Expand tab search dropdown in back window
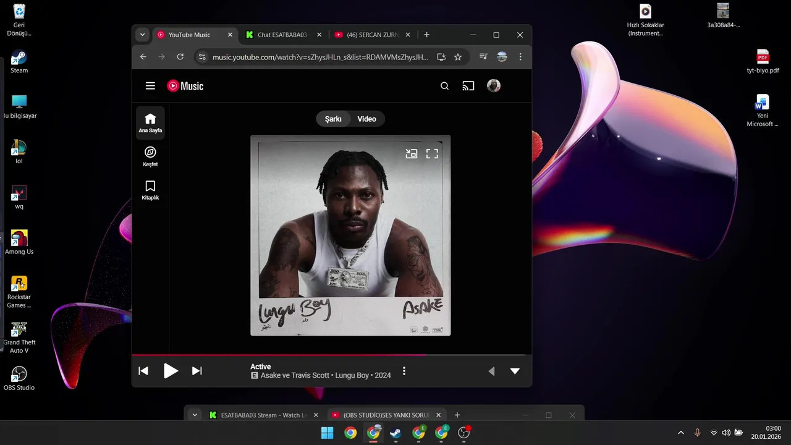This screenshot has width=791, height=445. pyautogui.click(x=195, y=415)
